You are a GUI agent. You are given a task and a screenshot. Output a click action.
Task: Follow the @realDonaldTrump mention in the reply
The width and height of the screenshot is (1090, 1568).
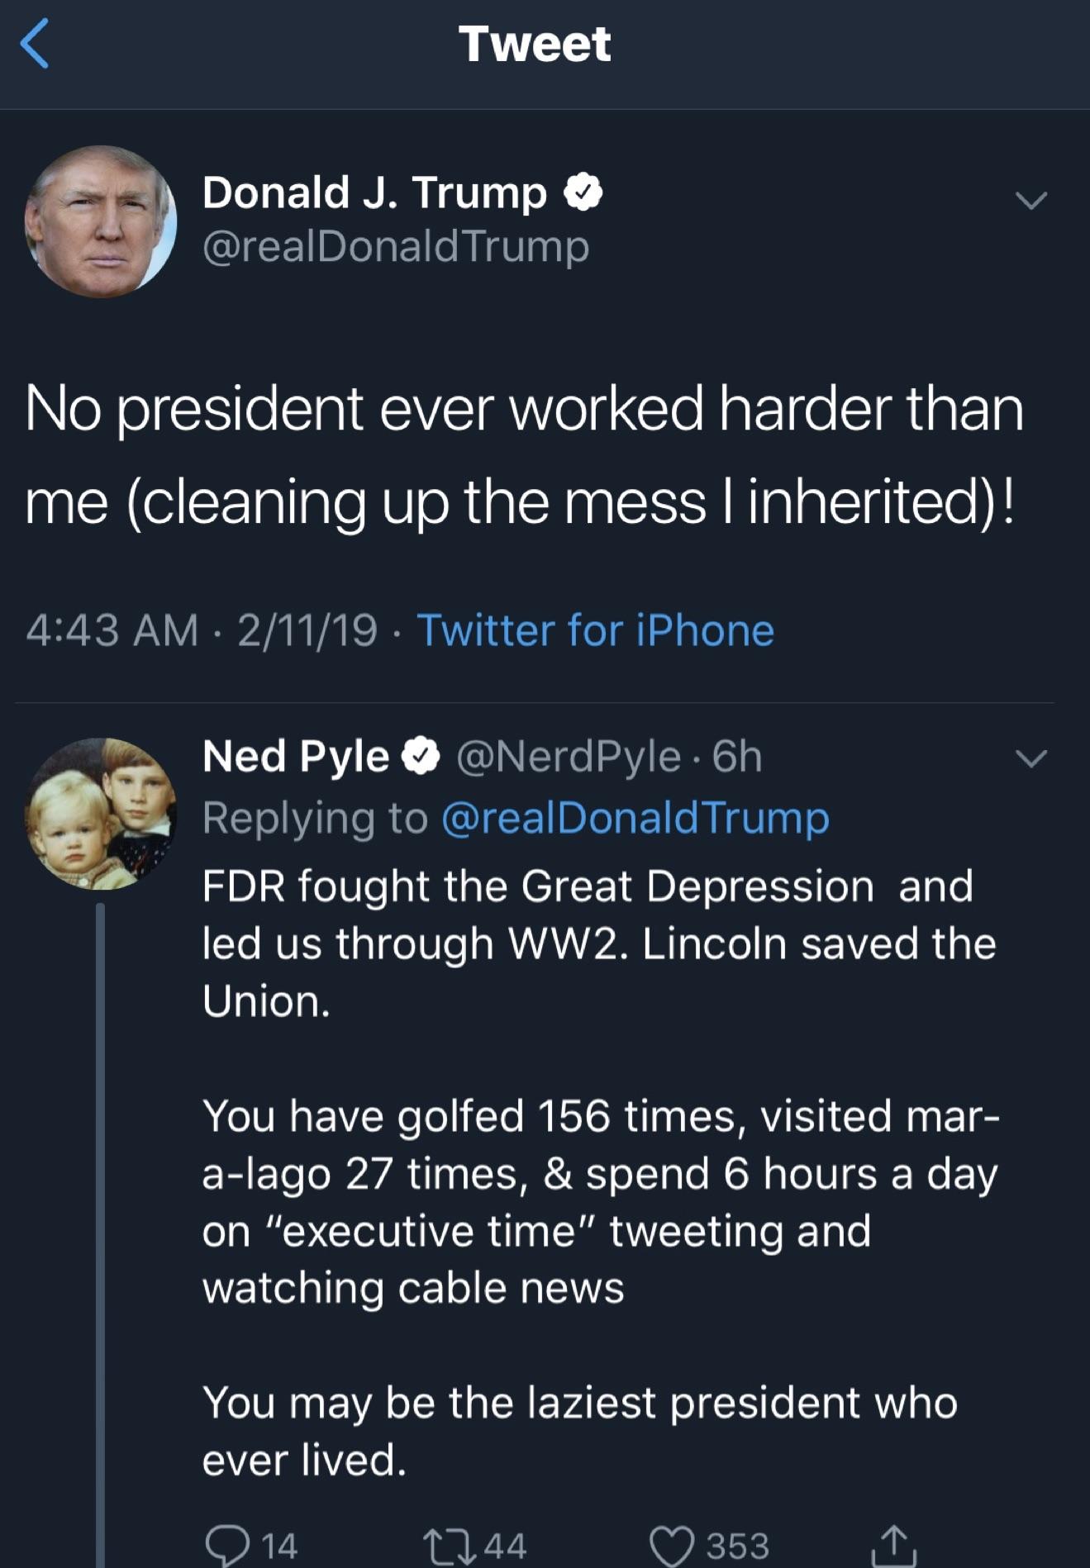[635, 818]
